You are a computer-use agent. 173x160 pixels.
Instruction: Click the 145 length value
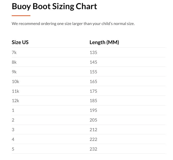tap(93, 62)
